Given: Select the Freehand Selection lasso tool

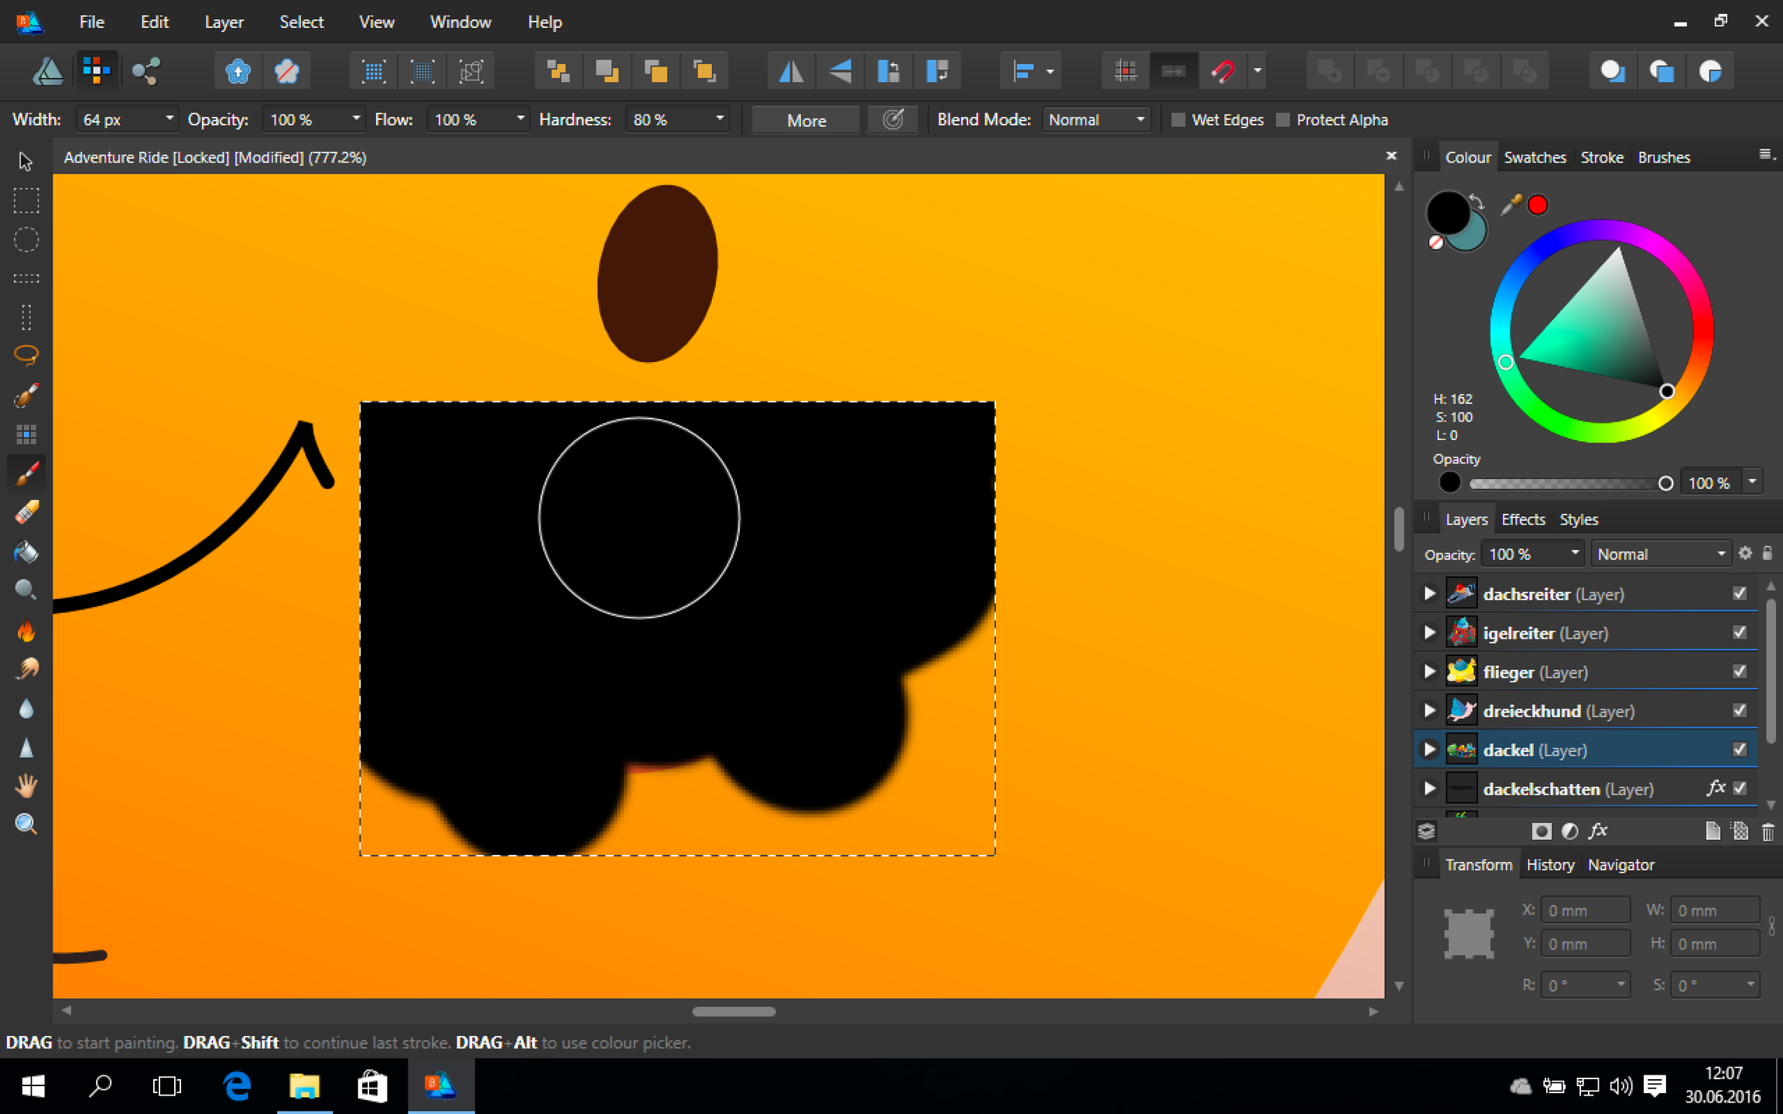Looking at the screenshot, I should (x=26, y=355).
